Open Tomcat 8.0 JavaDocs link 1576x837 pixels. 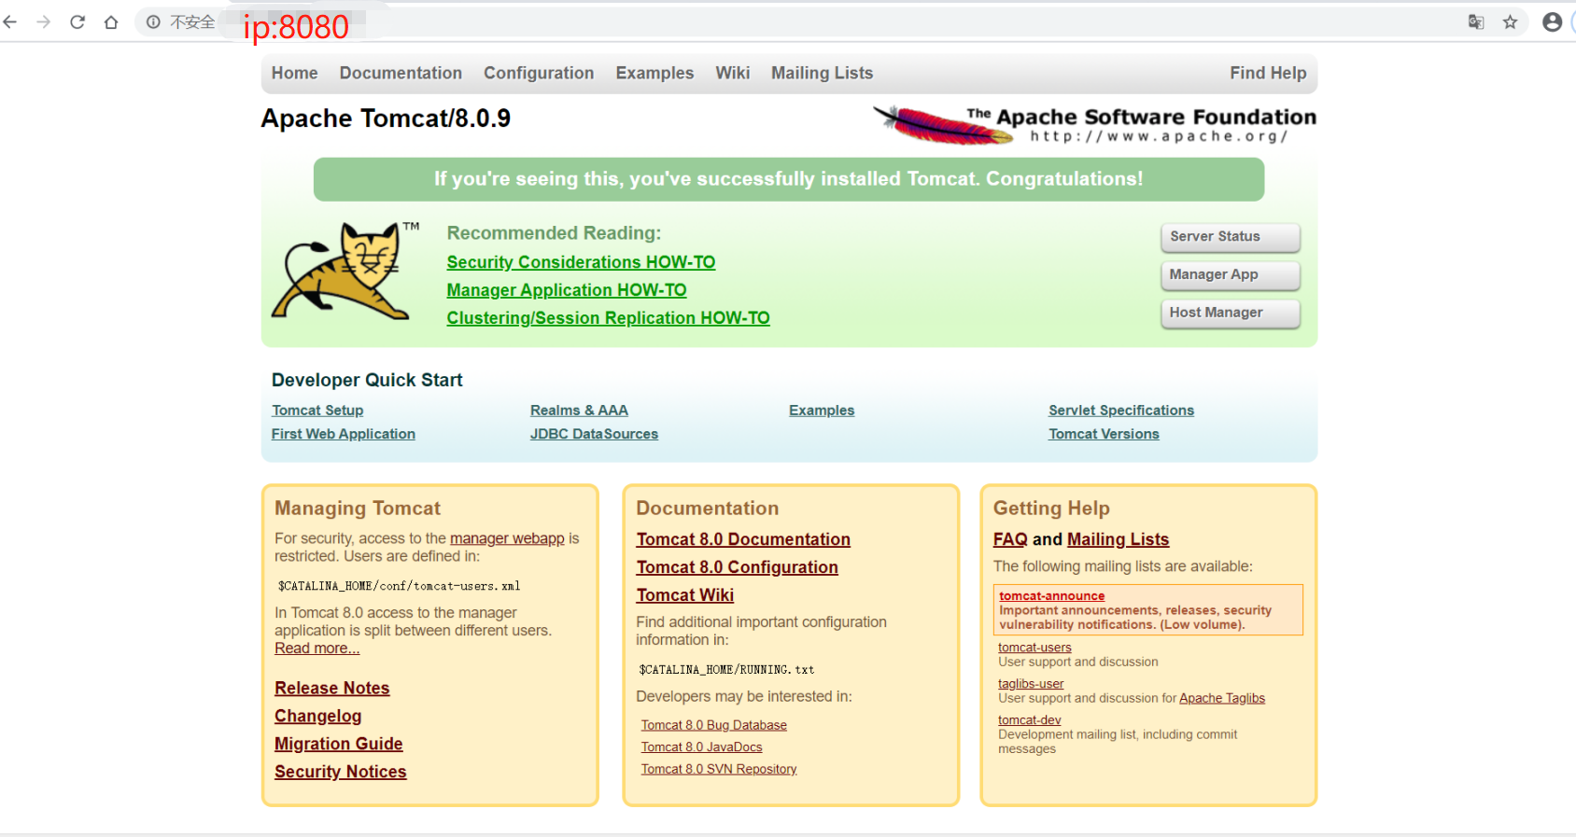pos(701,747)
